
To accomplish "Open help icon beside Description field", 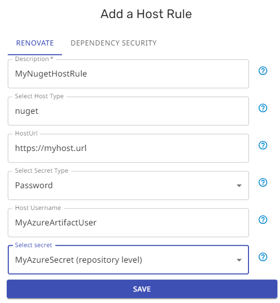I will point(263,71).
